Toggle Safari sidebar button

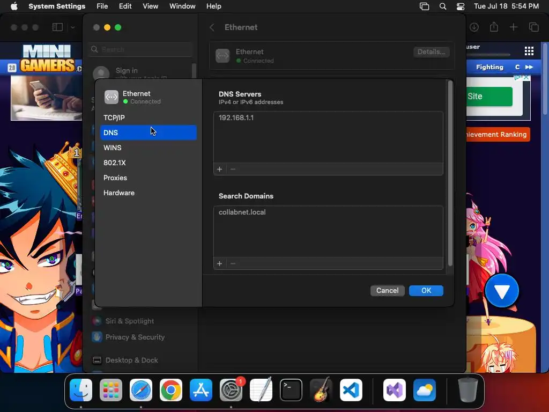point(57,27)
